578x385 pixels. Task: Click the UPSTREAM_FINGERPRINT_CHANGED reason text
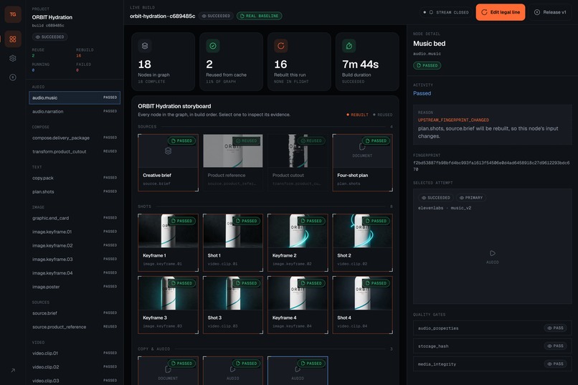(453, 120)
